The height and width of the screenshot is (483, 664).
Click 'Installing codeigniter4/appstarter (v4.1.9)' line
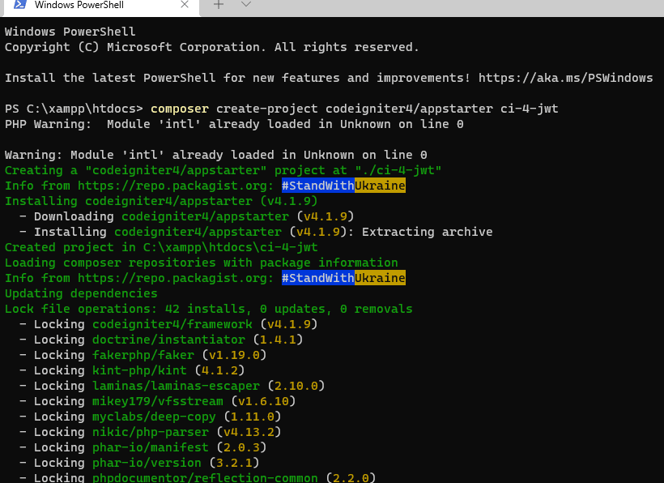tap(161, 201)
